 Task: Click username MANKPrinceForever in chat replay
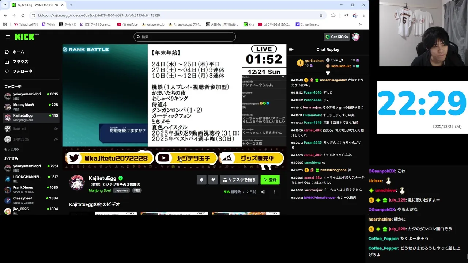[320, 198]
